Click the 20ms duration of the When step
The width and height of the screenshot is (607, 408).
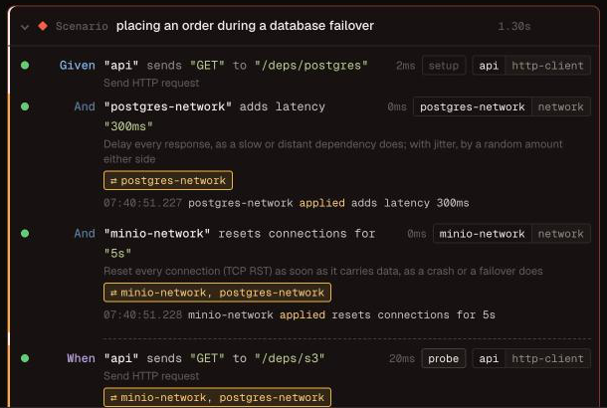click(x=402, y=359)
